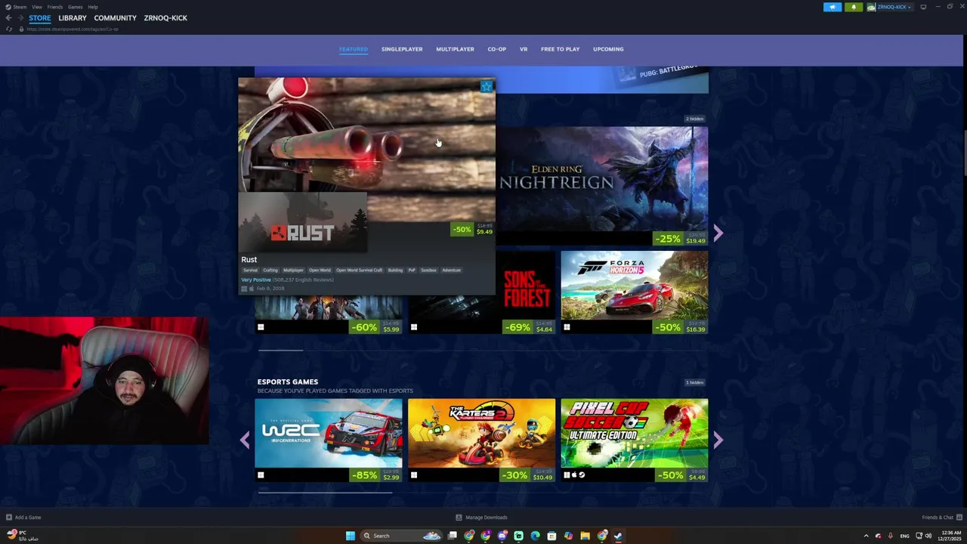
Task: Open the Rust game title link
Action: 249,260
